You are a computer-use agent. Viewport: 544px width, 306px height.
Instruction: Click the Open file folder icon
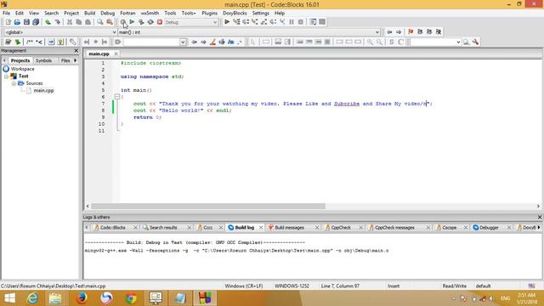coord(17,22)
